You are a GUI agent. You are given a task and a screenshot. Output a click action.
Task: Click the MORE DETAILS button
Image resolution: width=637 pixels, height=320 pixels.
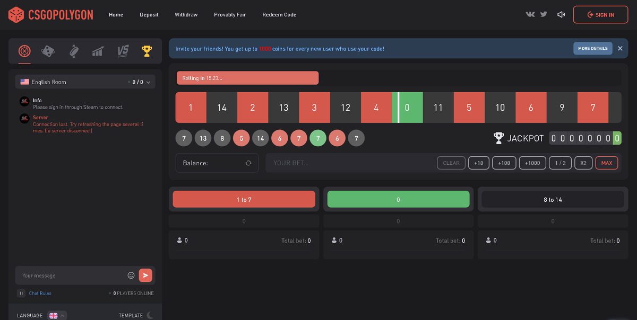(592, 48)
